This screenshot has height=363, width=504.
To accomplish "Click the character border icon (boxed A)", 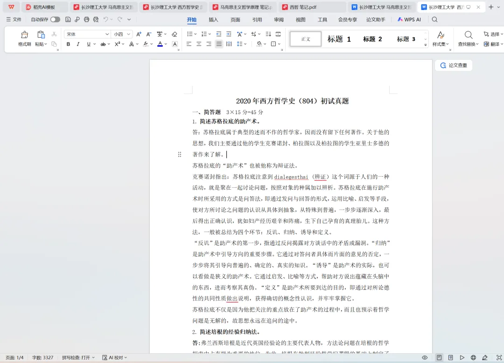I will tap(175, 44).
